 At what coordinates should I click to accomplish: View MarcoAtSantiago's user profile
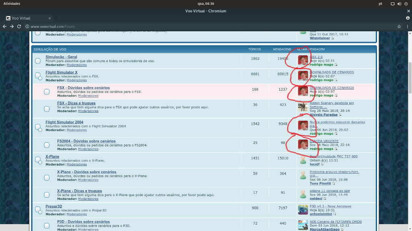(x=325, y=229)
